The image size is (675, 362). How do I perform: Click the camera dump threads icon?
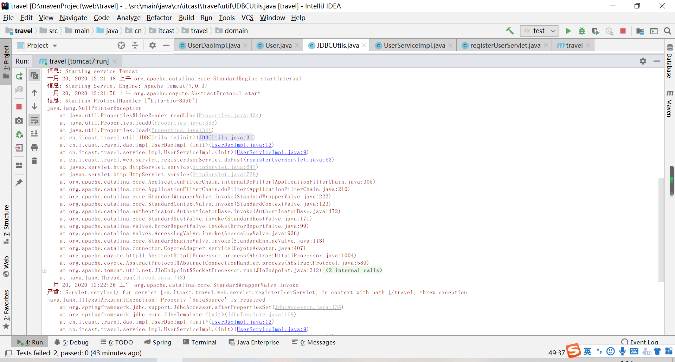pyautogui.click(x=19, y=120)
